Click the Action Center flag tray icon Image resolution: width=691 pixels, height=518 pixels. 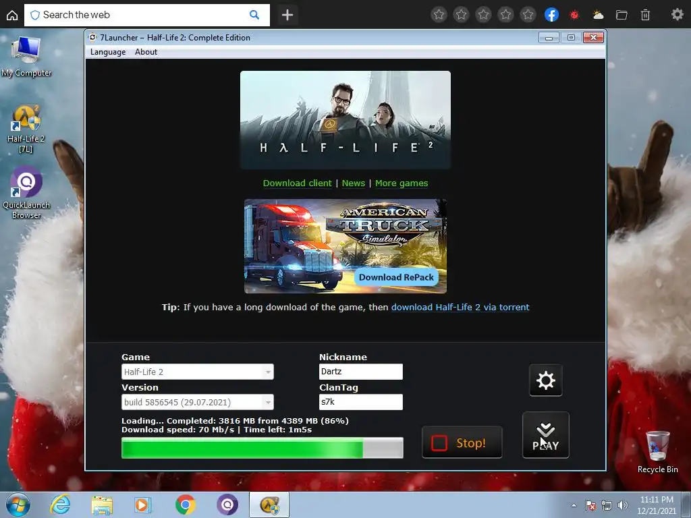coord(590,505)
